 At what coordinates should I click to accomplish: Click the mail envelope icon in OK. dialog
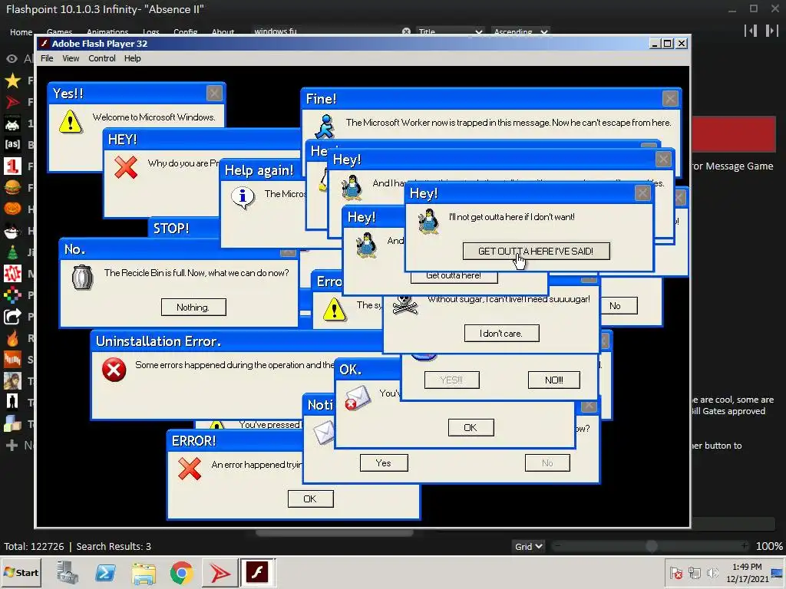[358, 398]
